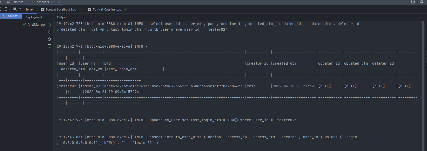
Task: Open the Server tab
Action: coord(30,9)
